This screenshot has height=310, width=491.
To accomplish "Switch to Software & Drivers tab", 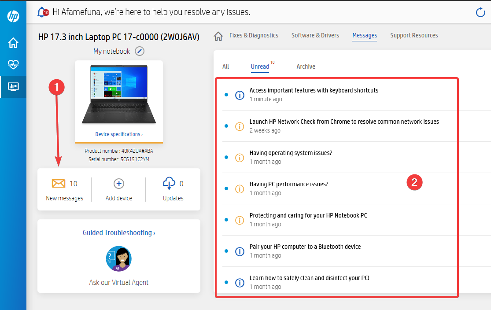I will tap(315, 35).
